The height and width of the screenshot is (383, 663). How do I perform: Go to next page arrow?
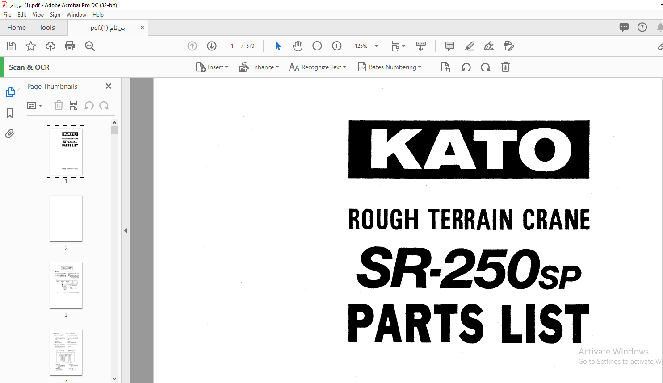(x=212, y=46)
